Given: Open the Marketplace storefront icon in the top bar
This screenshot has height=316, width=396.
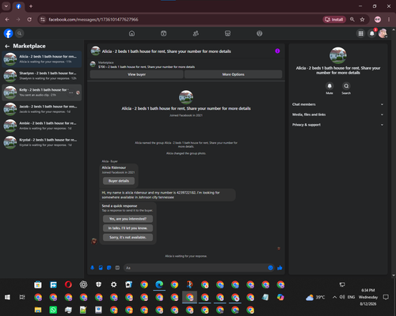Looking at the screenshot, I should 227,33.
